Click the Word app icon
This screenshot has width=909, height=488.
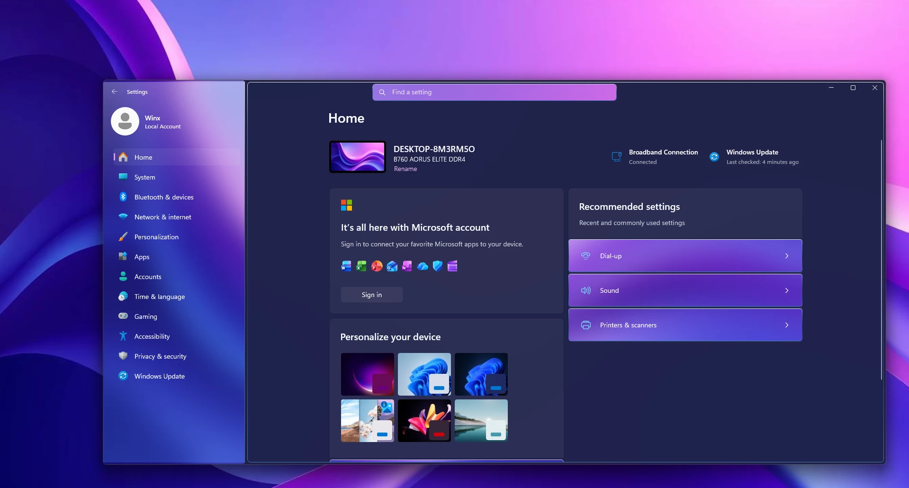[x=346, y=266]
